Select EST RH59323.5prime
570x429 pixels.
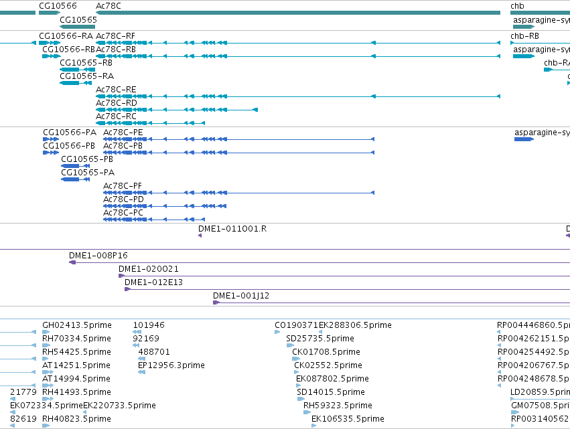[307, 413]
